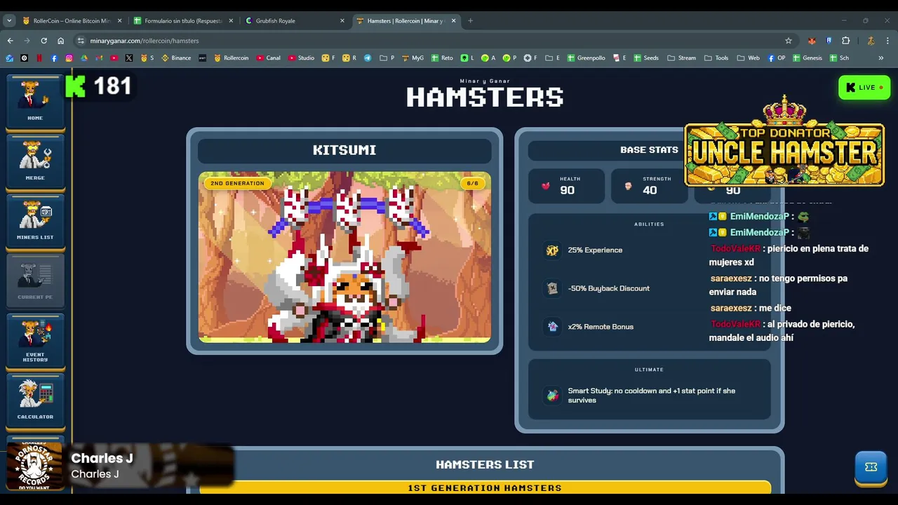Switch to RollerCoin Online Bitcoin Mining tab
Screen dimensions: 898x505
72,21
